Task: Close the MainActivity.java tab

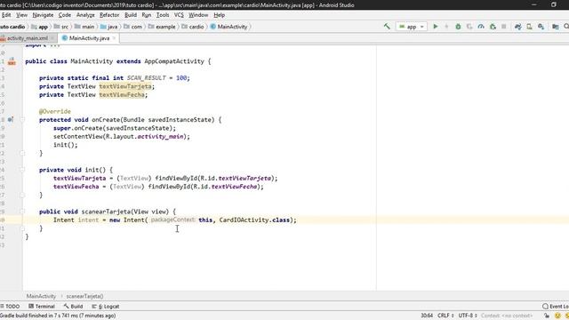Action: (x=115, y=38)
